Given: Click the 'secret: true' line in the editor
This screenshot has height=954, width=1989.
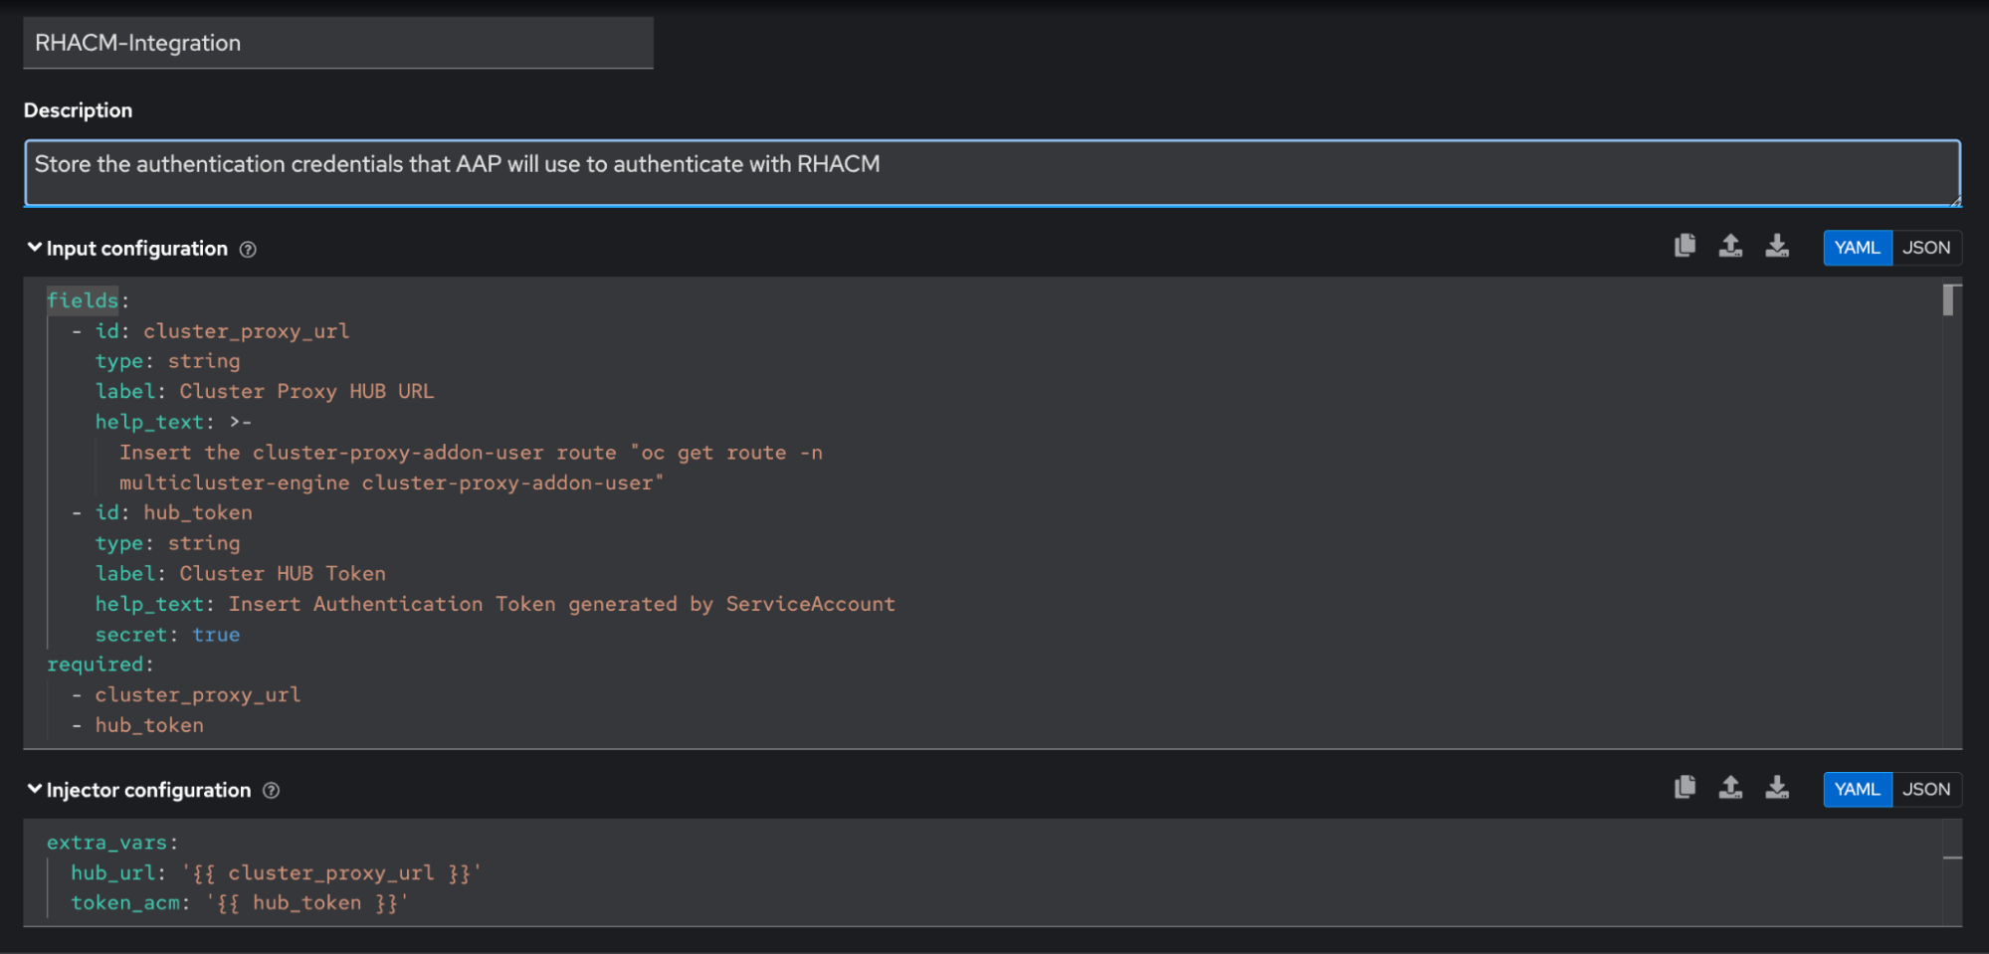Looking at the screenshot, I should [167, 635].
